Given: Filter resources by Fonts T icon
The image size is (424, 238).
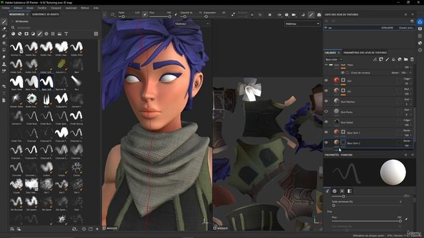Looking at the screenshot, I should pyautogui.click(x=66, y=34).
